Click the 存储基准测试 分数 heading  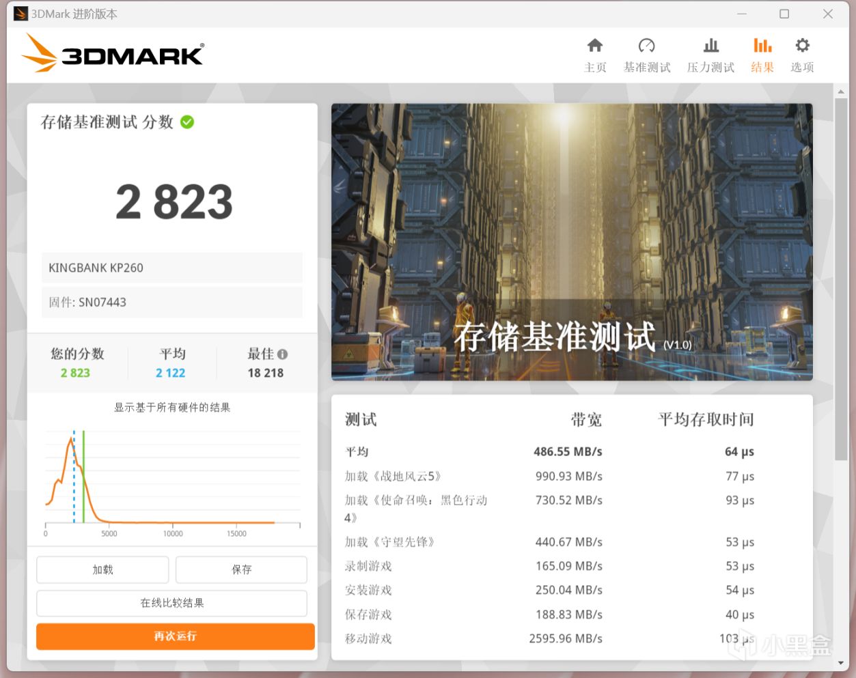tap(107, 122)
